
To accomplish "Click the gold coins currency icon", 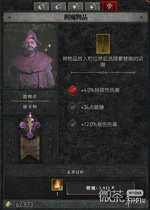I will pos(9,204).
